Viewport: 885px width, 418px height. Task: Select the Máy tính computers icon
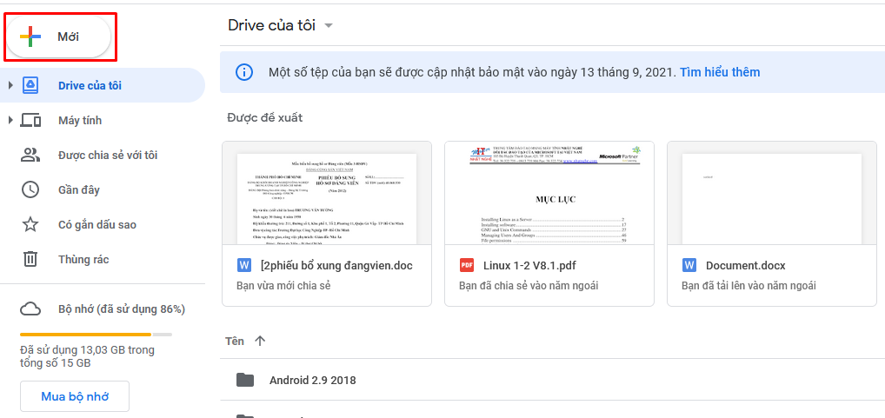[x=30, y=120]
